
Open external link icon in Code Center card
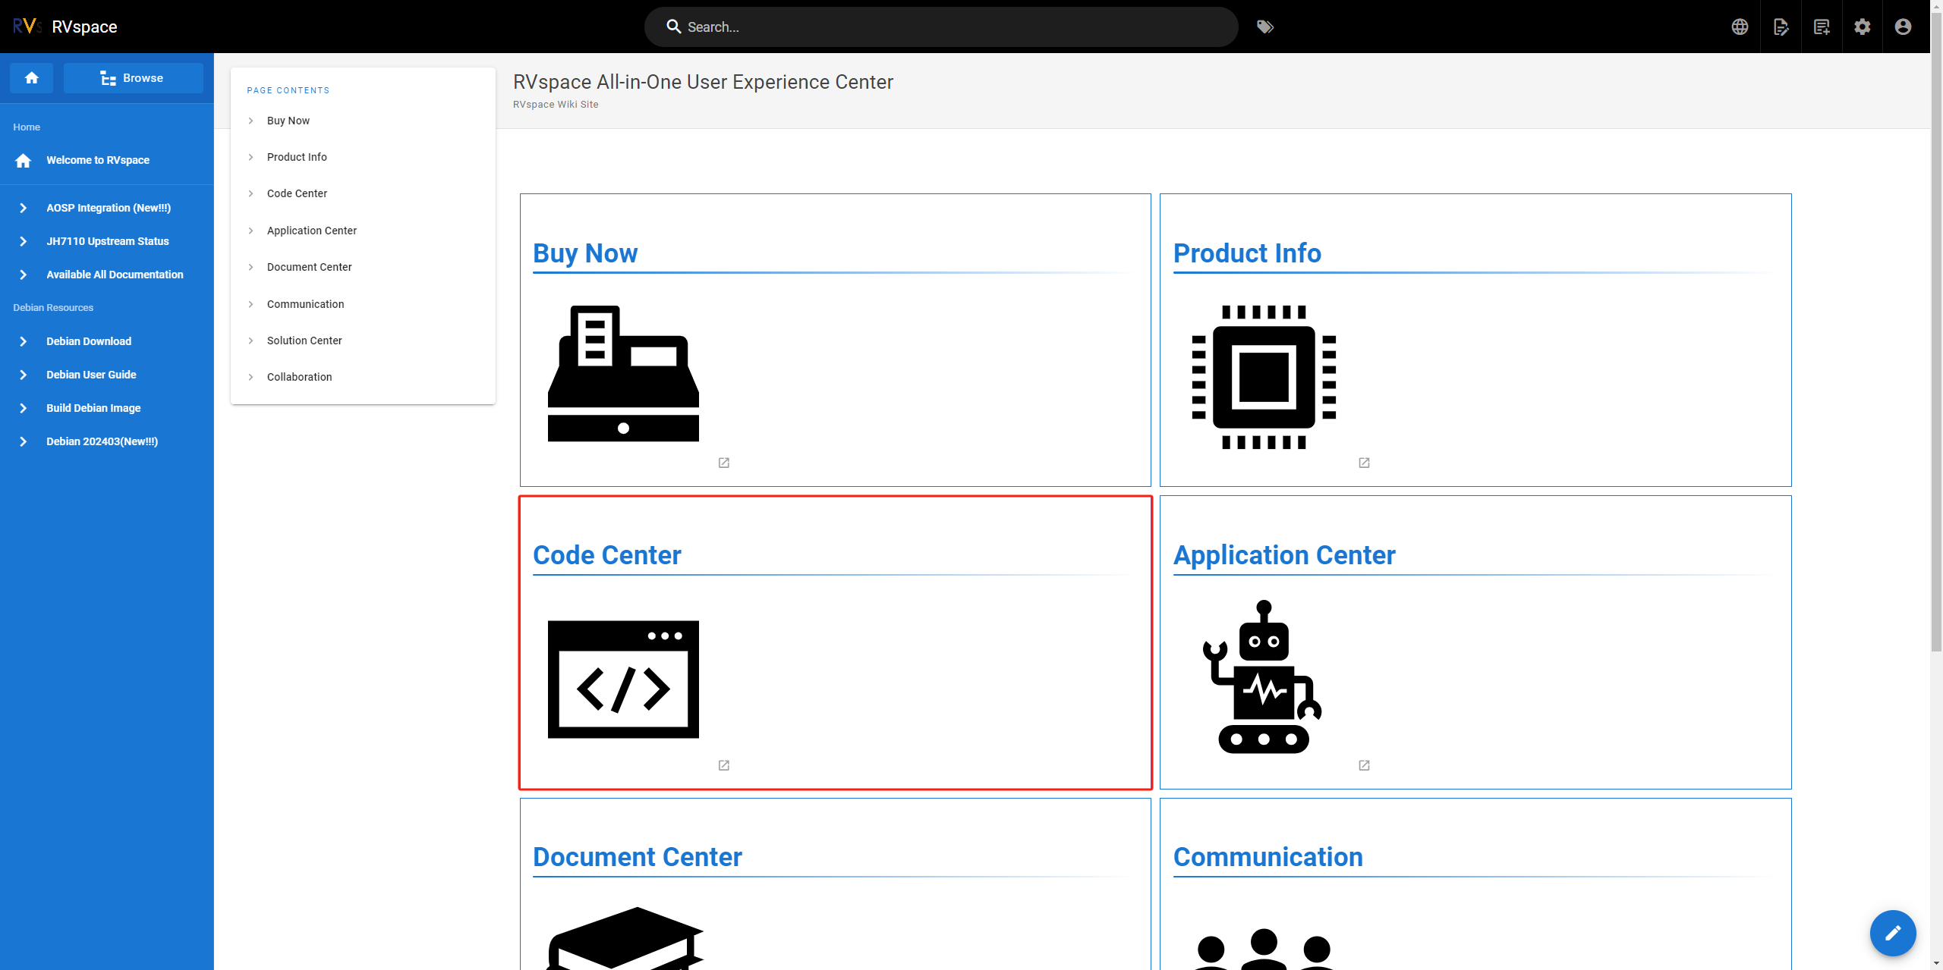(x=724, y=765)
